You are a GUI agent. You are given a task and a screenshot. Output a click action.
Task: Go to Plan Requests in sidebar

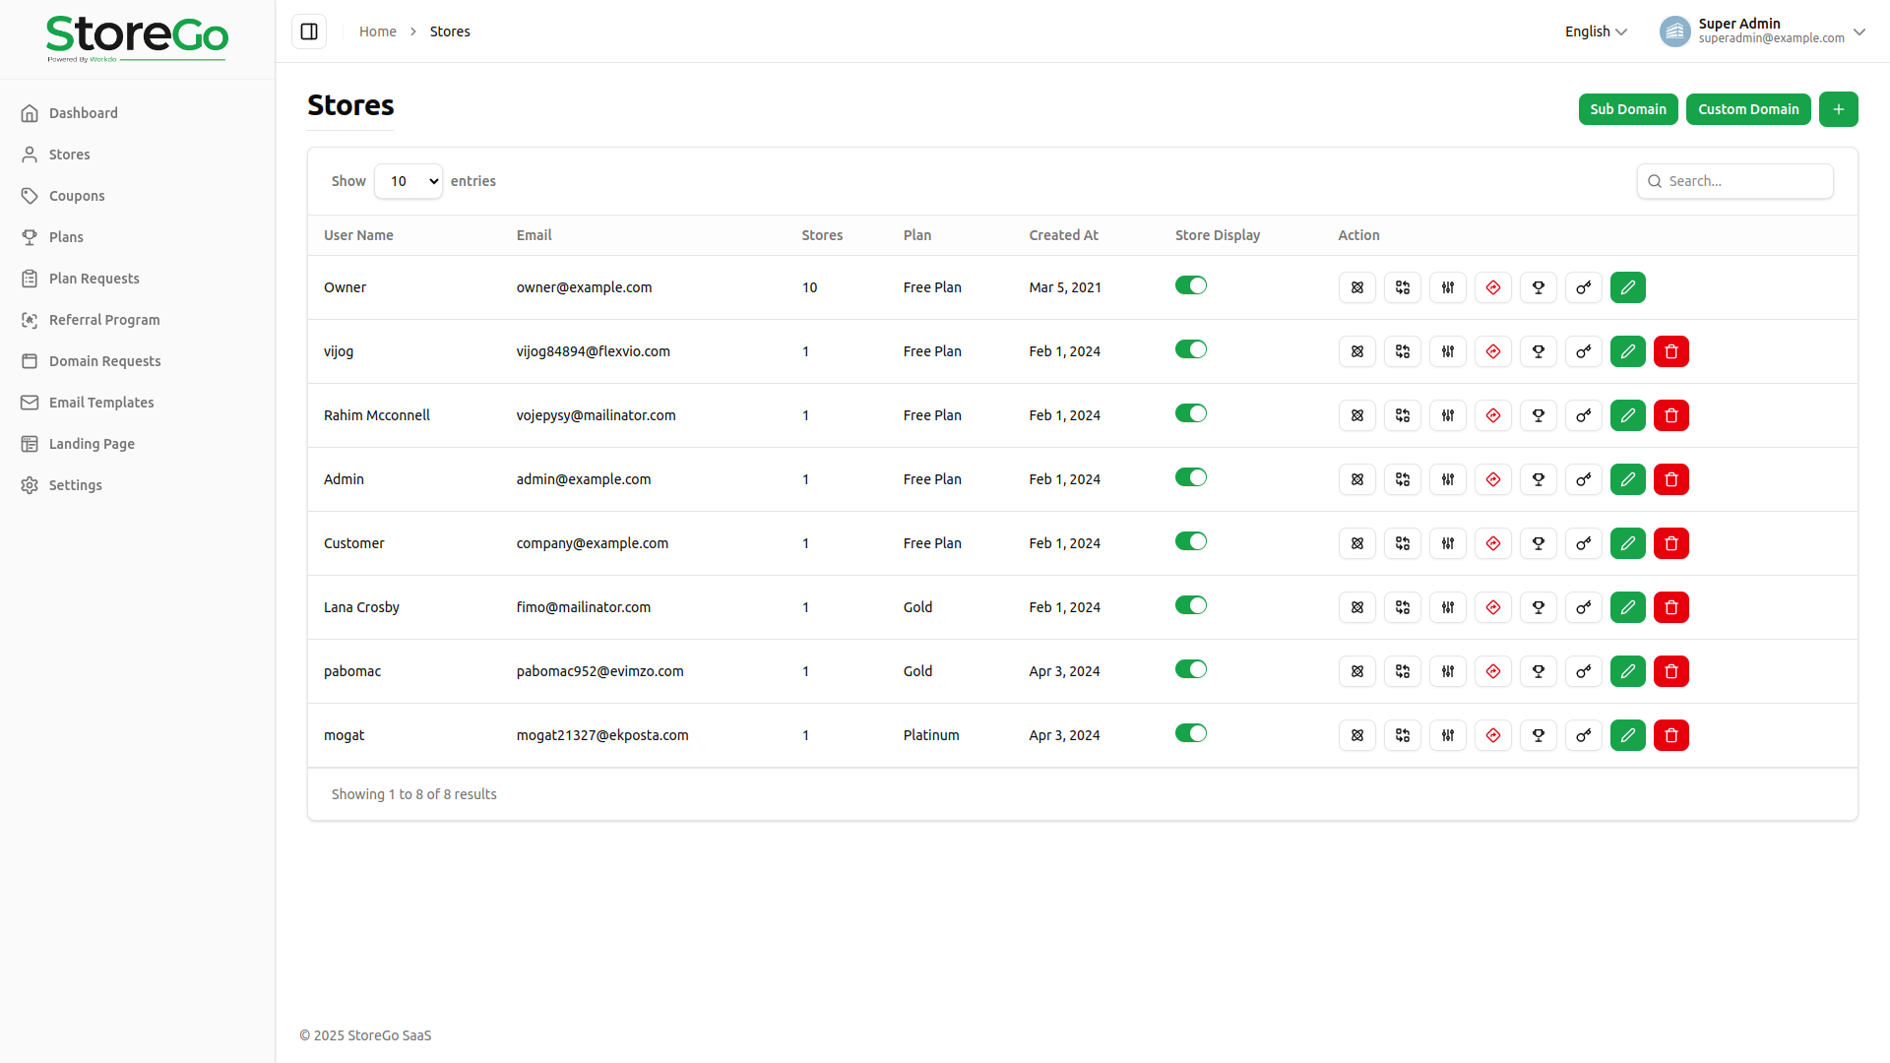pos(94,279)
